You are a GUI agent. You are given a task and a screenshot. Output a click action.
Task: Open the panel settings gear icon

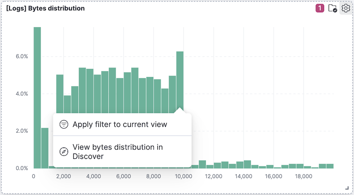(346, 8)
